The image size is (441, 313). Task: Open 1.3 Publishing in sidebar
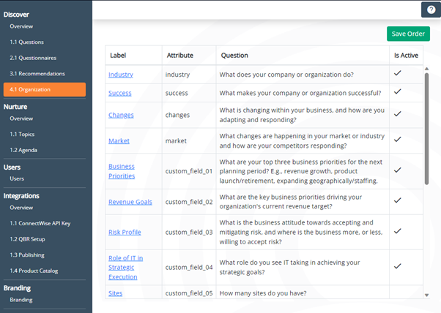point(27,255)
